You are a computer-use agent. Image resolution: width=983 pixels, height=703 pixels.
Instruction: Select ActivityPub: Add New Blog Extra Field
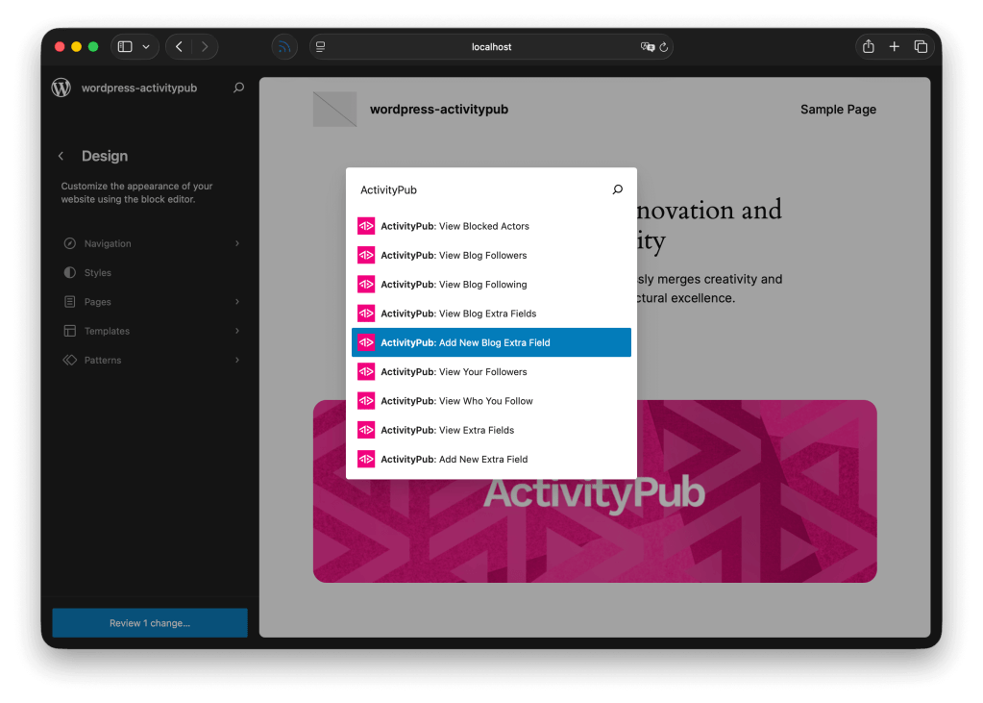491,343
